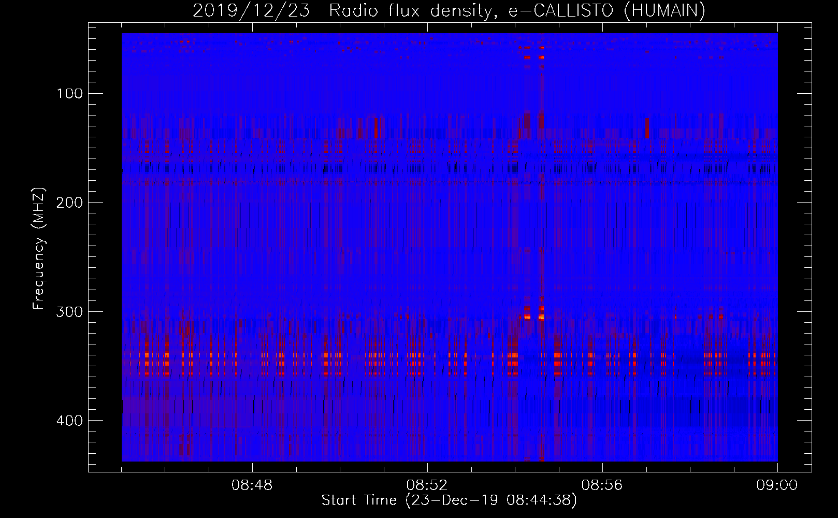
Task: Select the 'Radio flux density, e-CALLISTO (HUMAIN)' title text
Action: (517, 10)
